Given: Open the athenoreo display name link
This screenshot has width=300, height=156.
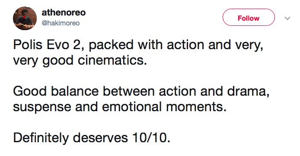Looking at the screenshot, I should point(64,13).
